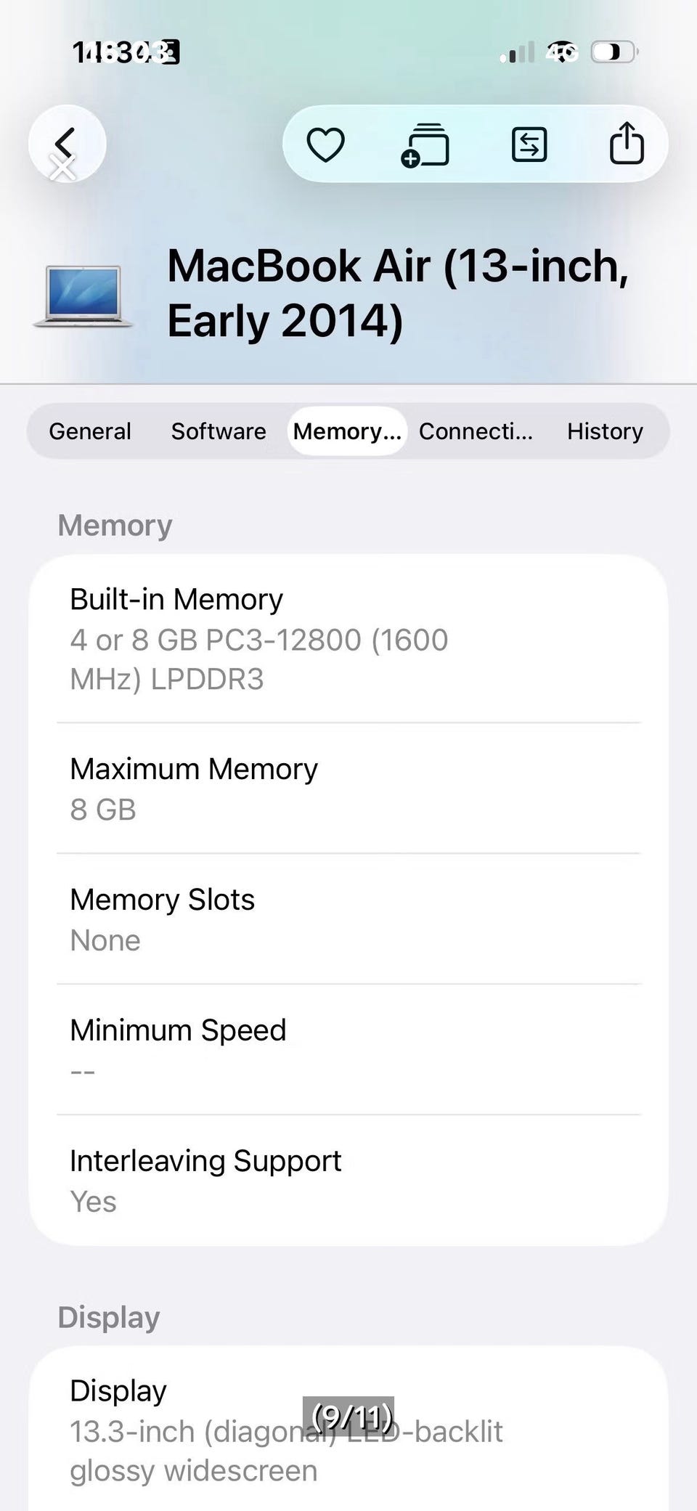
Task: Tap the MacBook Air model title
Action: pos(398,293)
